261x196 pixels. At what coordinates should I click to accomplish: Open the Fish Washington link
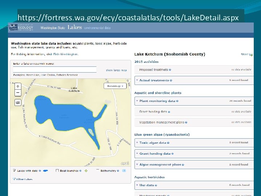[65, 54]
